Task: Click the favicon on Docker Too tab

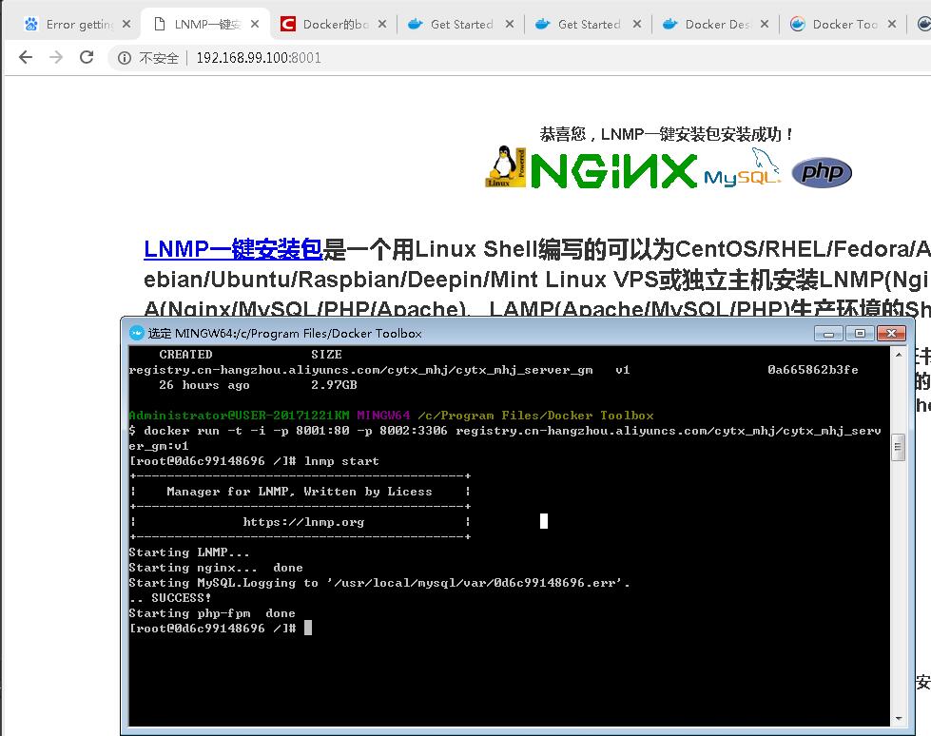Action: [798, 25]
